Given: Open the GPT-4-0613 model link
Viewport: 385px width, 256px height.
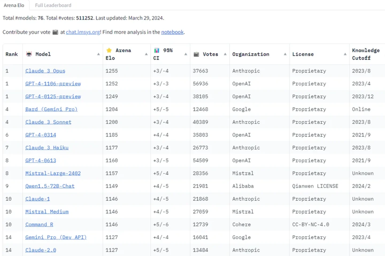Looking at the screenshot, I should [41, 161].
